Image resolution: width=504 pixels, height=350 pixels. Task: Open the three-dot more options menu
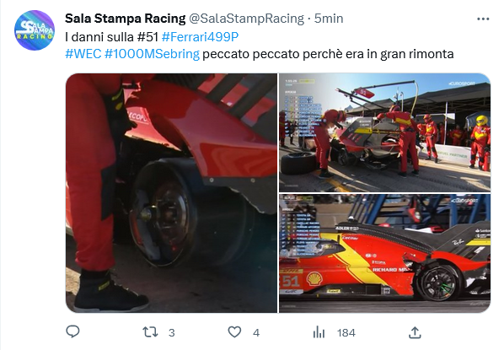483,19
